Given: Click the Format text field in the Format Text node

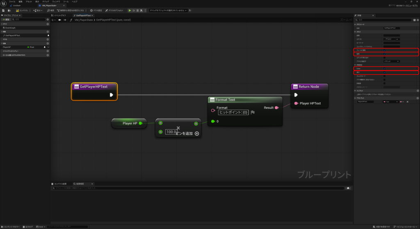Looking at the screenshot, I should click(x=232, y=112).
